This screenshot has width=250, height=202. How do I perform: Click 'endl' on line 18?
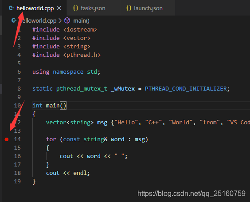tap(80, 173)
